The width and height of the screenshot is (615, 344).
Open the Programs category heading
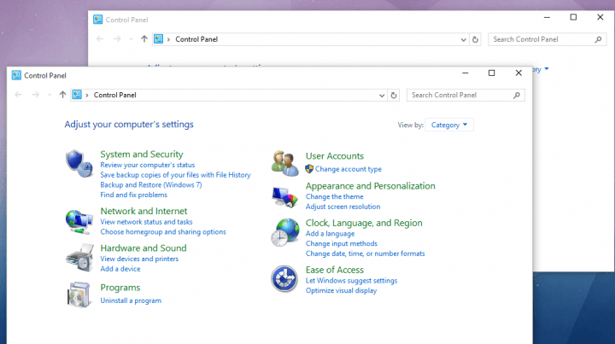click(120, 288)
